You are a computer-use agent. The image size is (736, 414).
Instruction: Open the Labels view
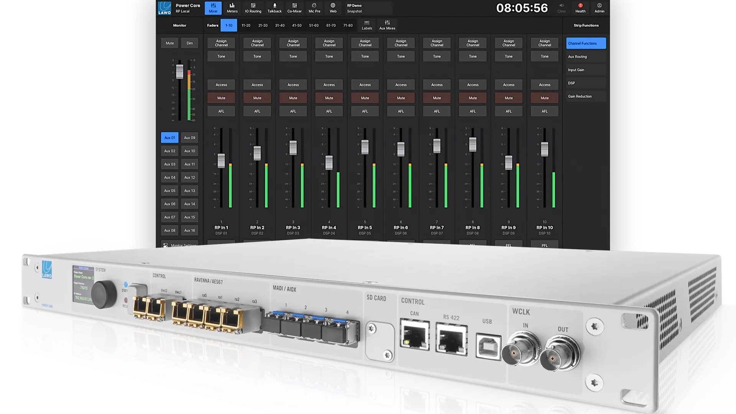point(367,25)
